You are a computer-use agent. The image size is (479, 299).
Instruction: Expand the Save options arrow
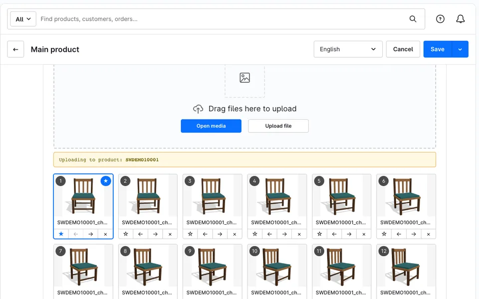[460, 49]
